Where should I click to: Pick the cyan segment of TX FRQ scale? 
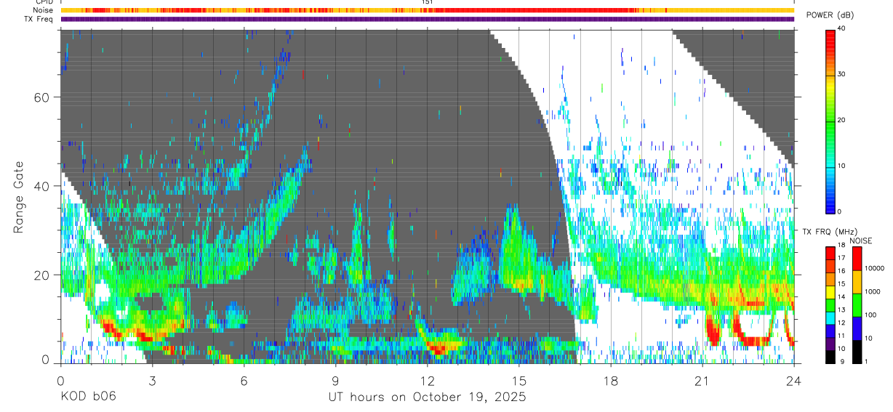(830, 318)
